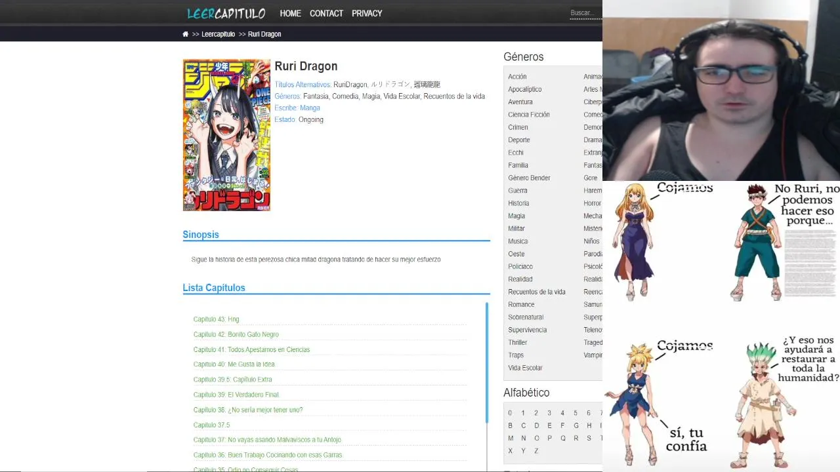Image resolution: width=840 pixels, height=472 pixels.
Task: Select the Traps genre
Action: click(516, 355)
